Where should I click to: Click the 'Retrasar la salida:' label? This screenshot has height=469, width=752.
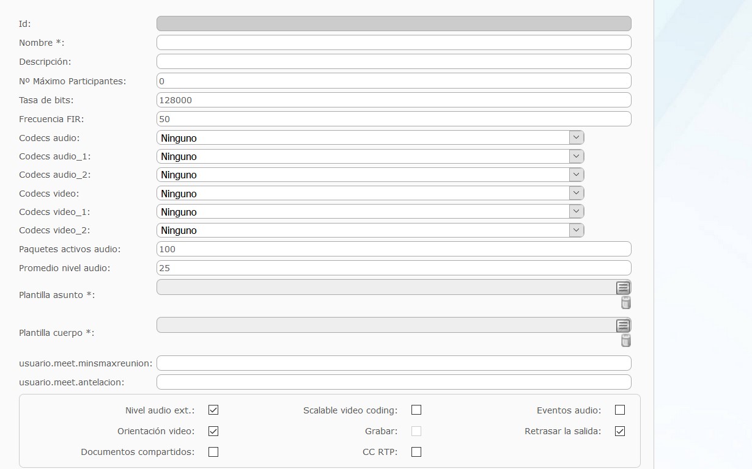click(563, 431)
